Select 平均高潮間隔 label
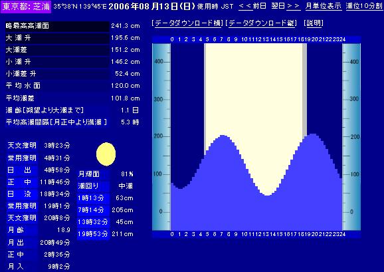 pyautogui.click(x=56, y=122)
